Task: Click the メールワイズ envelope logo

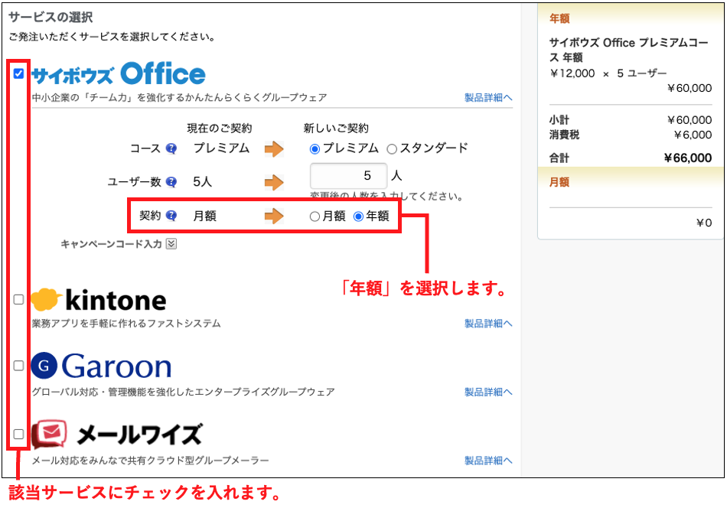Action: click(x=49, y=434)
